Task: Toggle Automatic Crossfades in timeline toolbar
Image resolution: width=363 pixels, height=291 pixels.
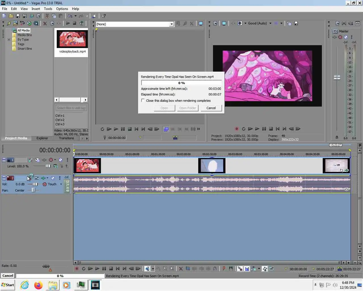Action: [x=246, y=269]
